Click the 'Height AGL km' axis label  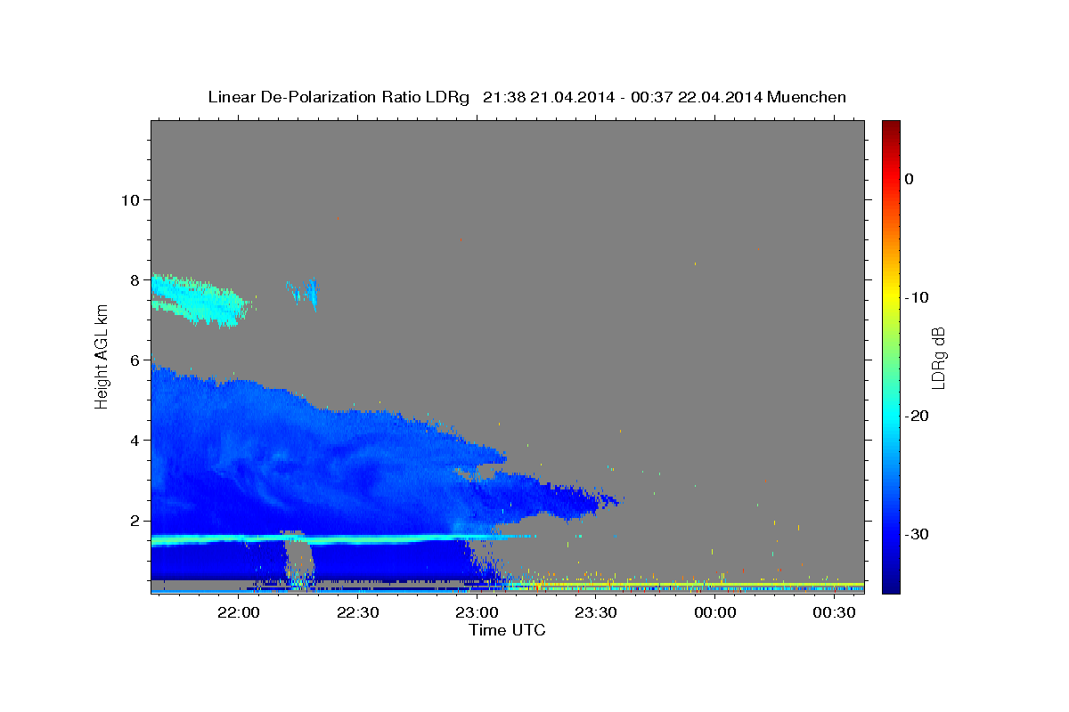point(102,356)
